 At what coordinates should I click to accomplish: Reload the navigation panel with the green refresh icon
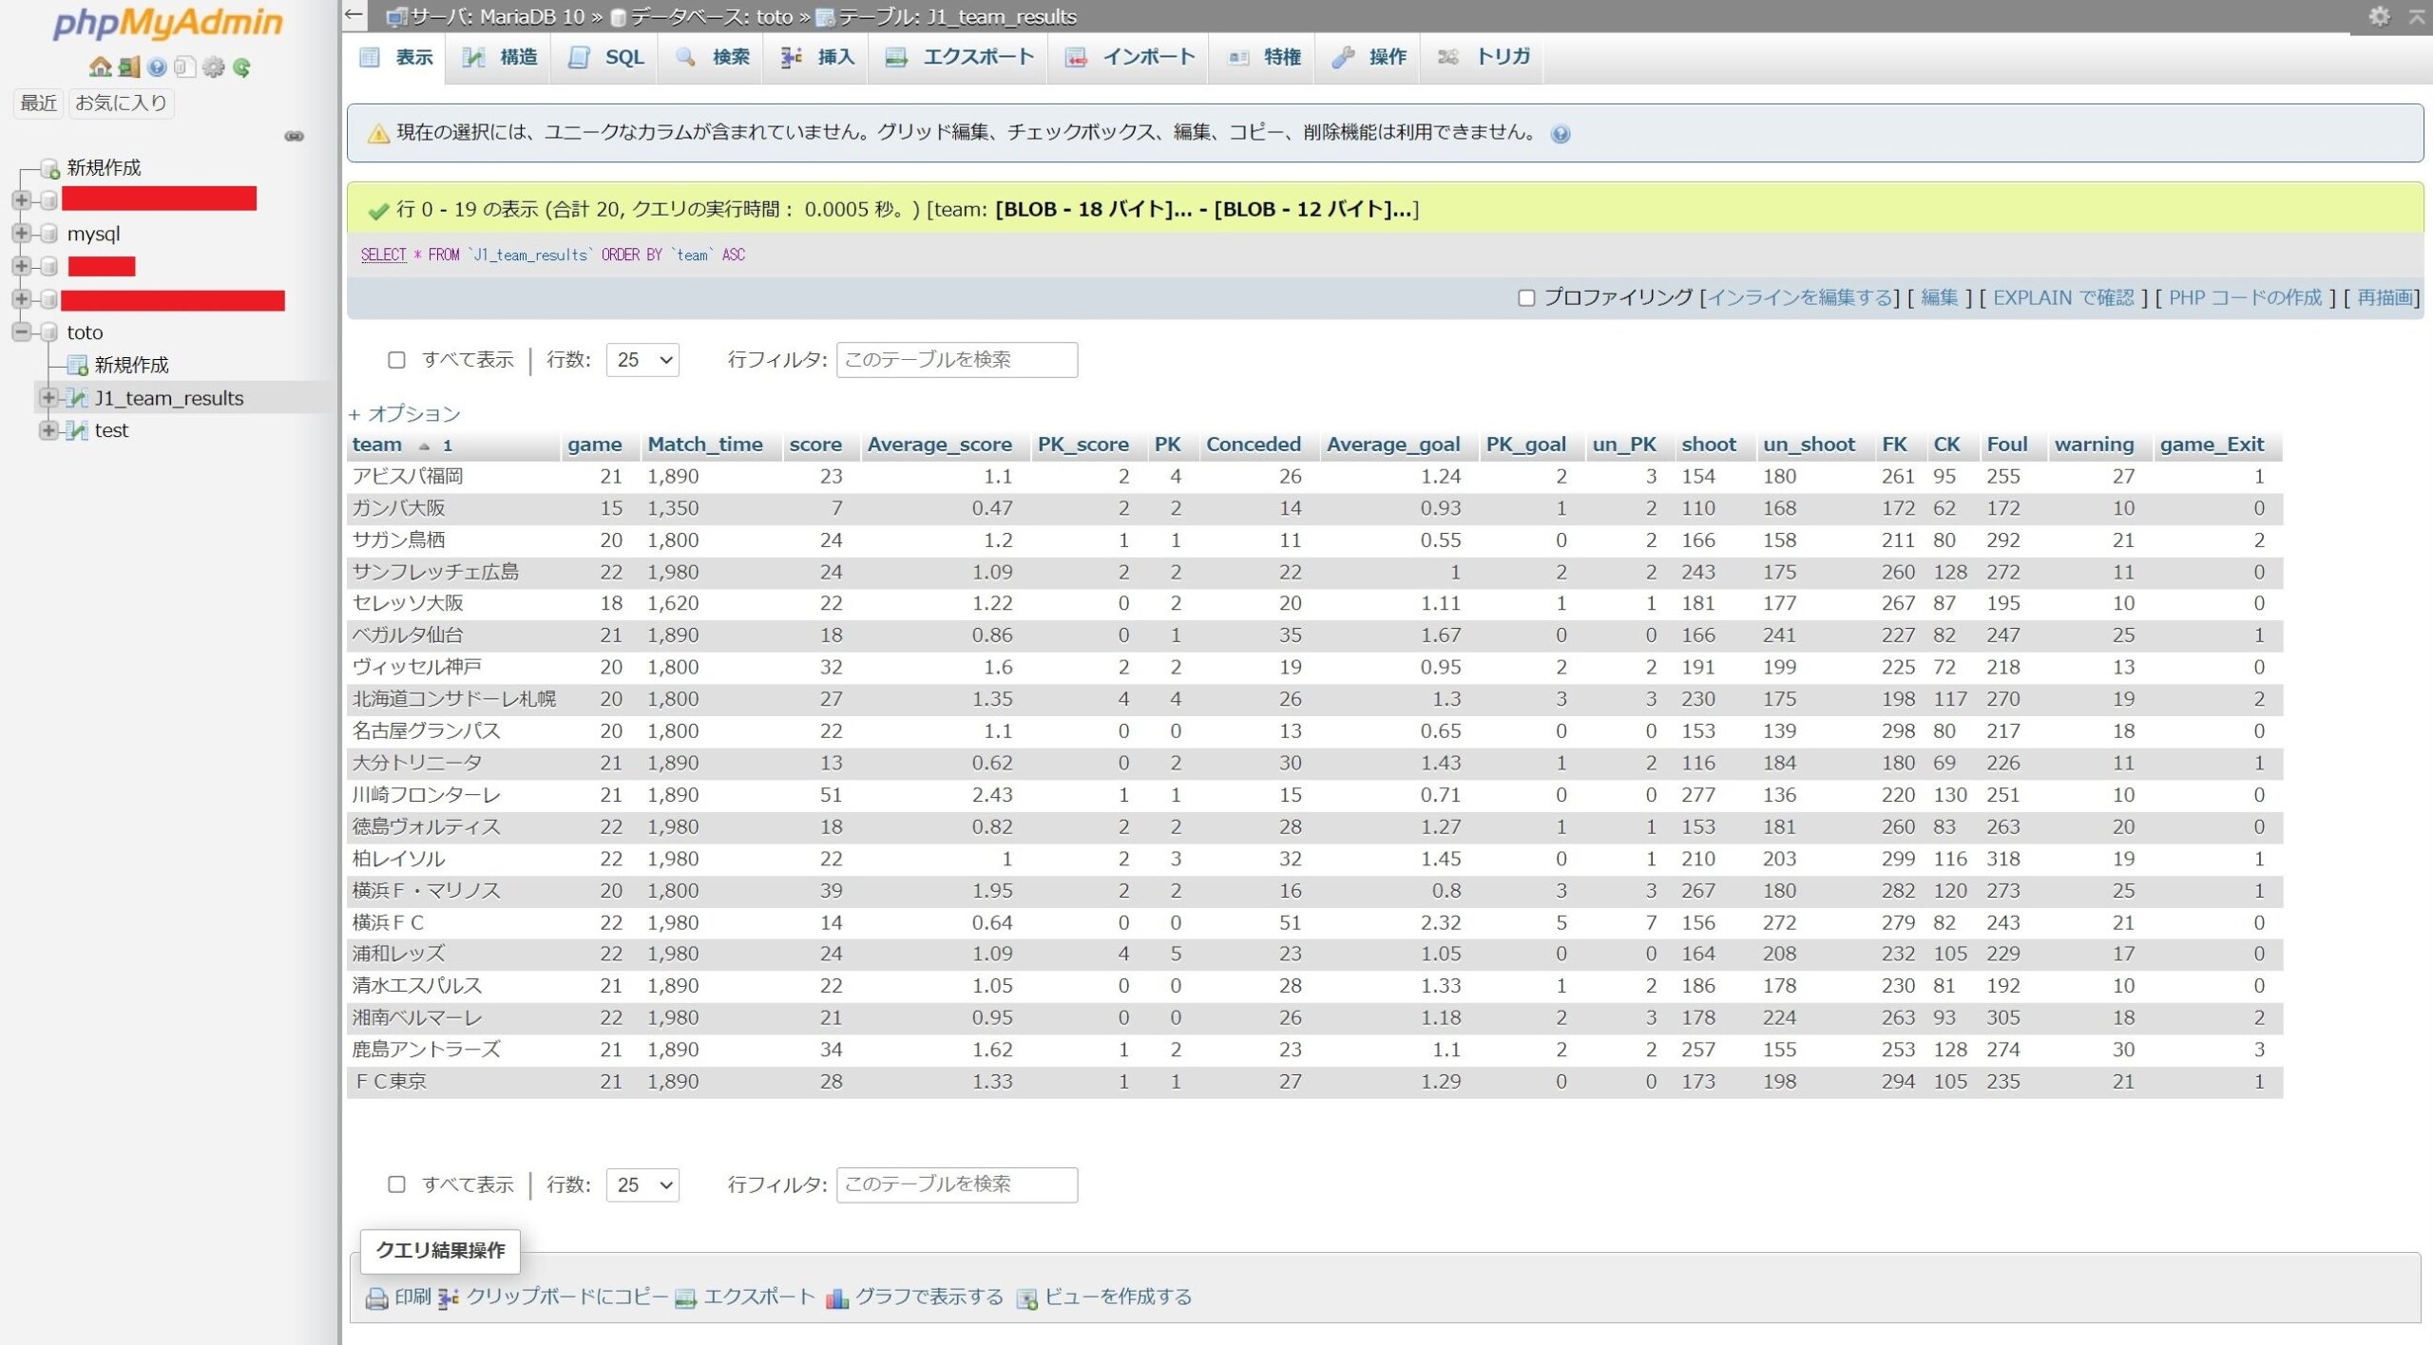point(241,66)
